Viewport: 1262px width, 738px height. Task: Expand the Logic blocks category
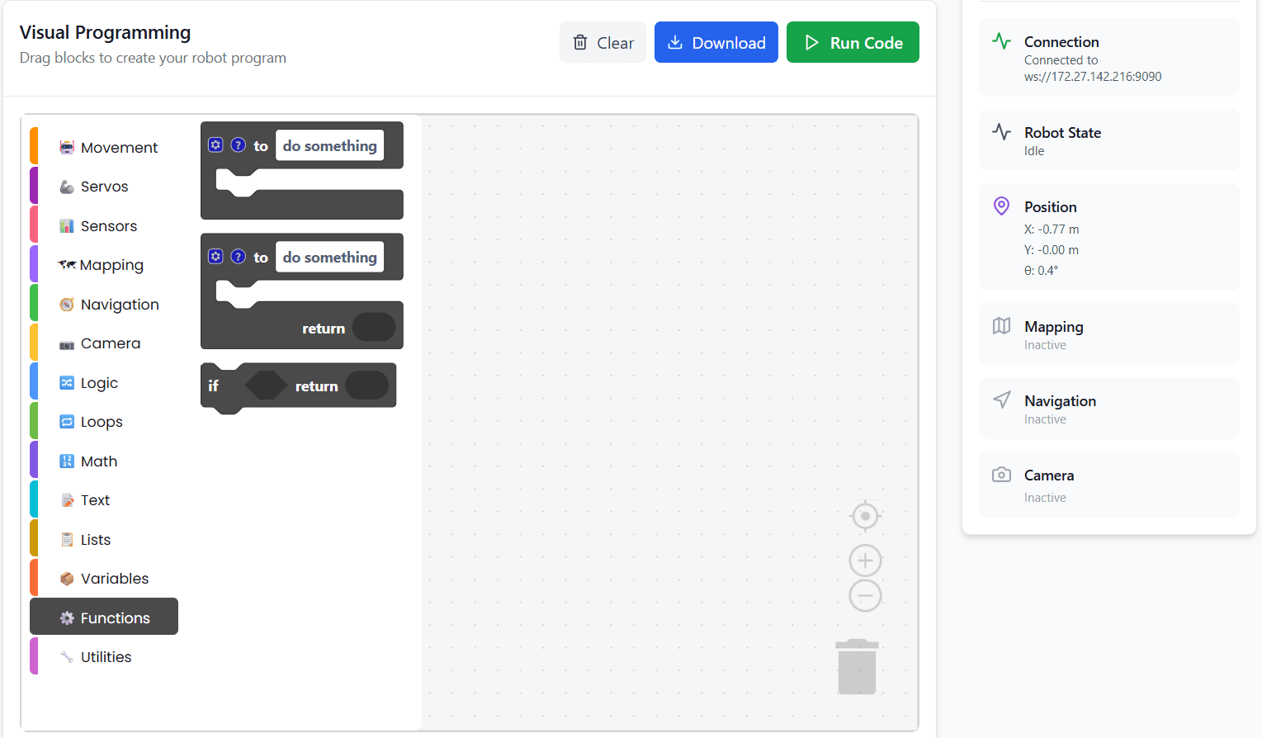click(99, 383)
